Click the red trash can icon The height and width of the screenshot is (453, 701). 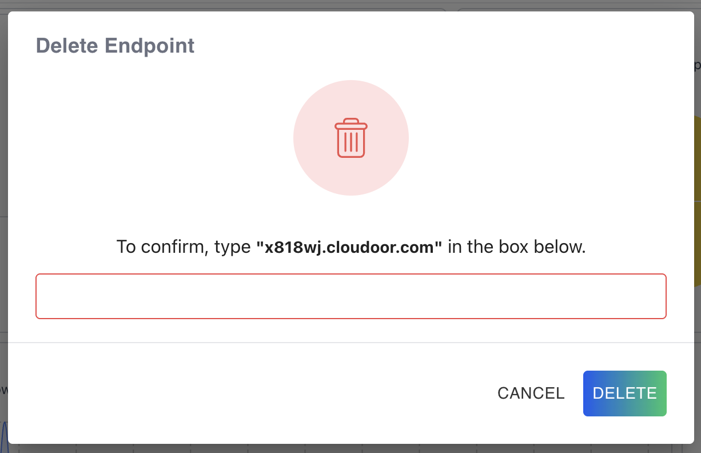350,138
